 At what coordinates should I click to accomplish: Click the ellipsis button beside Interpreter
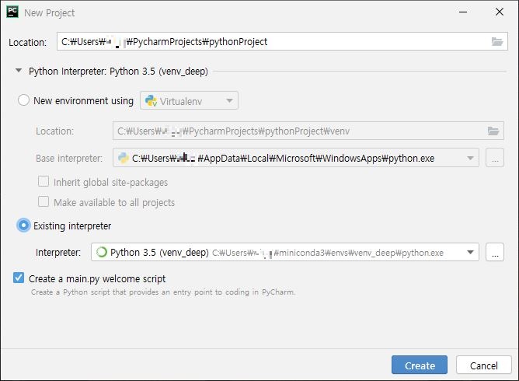[x=495, y=252]
